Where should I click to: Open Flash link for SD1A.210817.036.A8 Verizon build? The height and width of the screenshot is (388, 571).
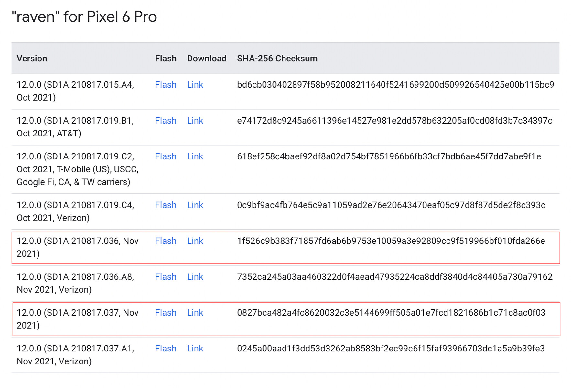tap(166, 277)
